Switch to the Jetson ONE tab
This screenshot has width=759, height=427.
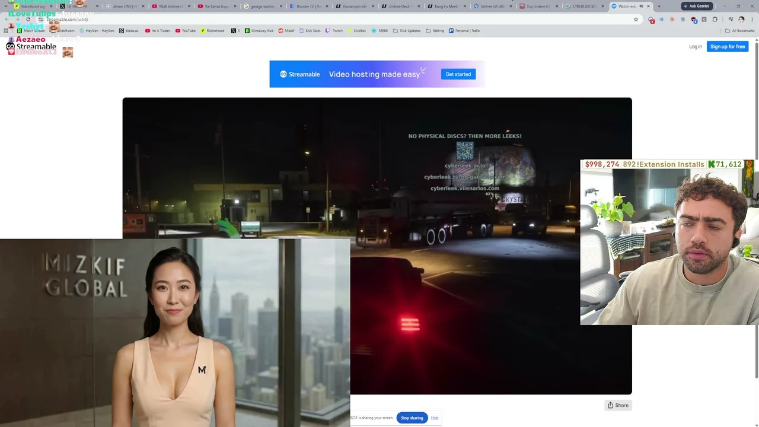tap(124, 7)
